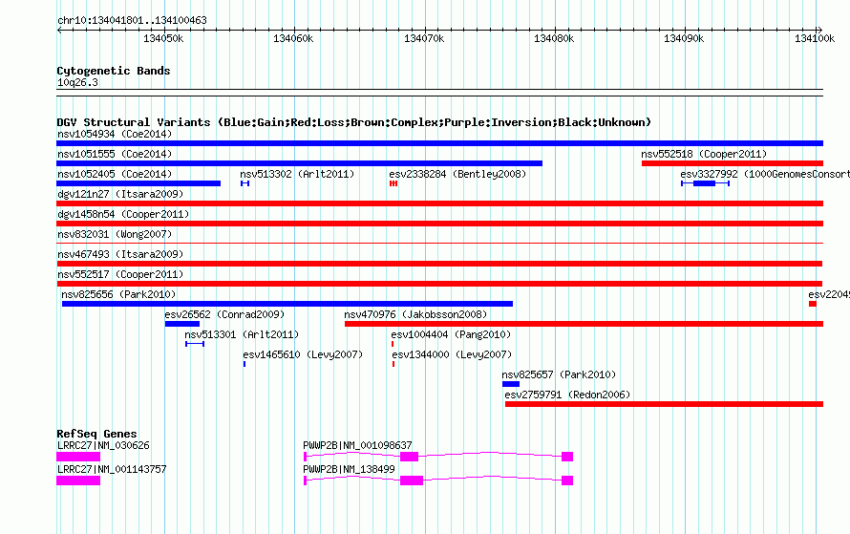The image size is (850, 534).
Task: Click the 134100k ruler tick label
Action: 815,38
